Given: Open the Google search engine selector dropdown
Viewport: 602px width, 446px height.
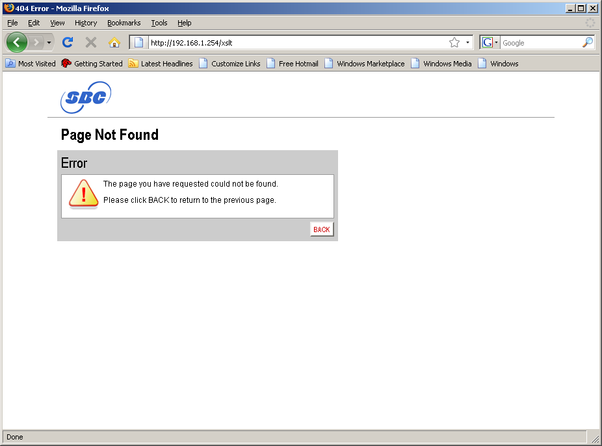Looking at the screenshot, I should pos(490,42).
